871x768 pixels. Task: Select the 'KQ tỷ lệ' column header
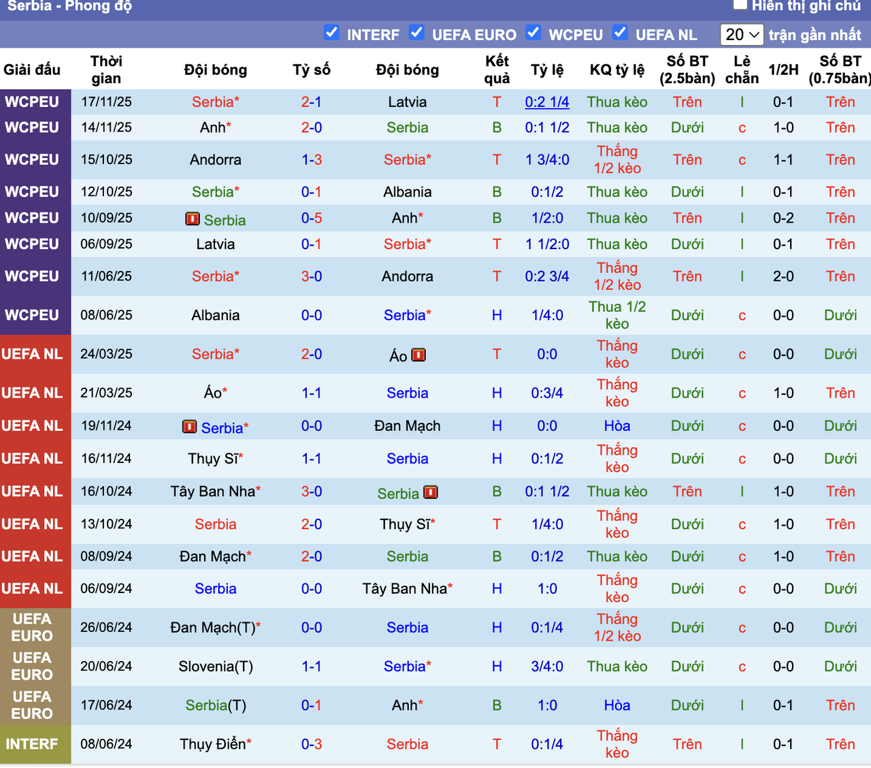pyautogui.click(x=617, y=69)
